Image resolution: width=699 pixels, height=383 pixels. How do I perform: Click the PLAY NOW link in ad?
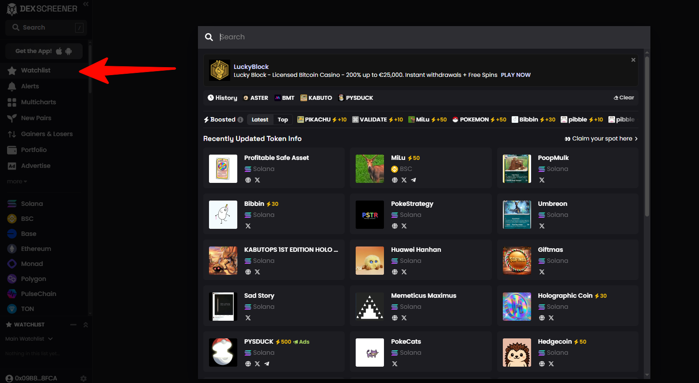tap(516, 75)
